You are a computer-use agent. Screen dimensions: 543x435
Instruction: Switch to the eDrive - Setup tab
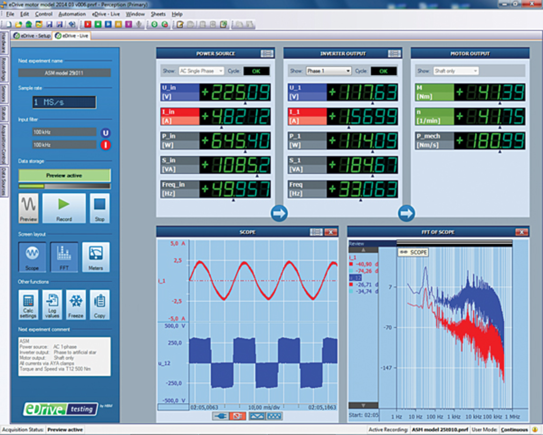pos(32,36)
